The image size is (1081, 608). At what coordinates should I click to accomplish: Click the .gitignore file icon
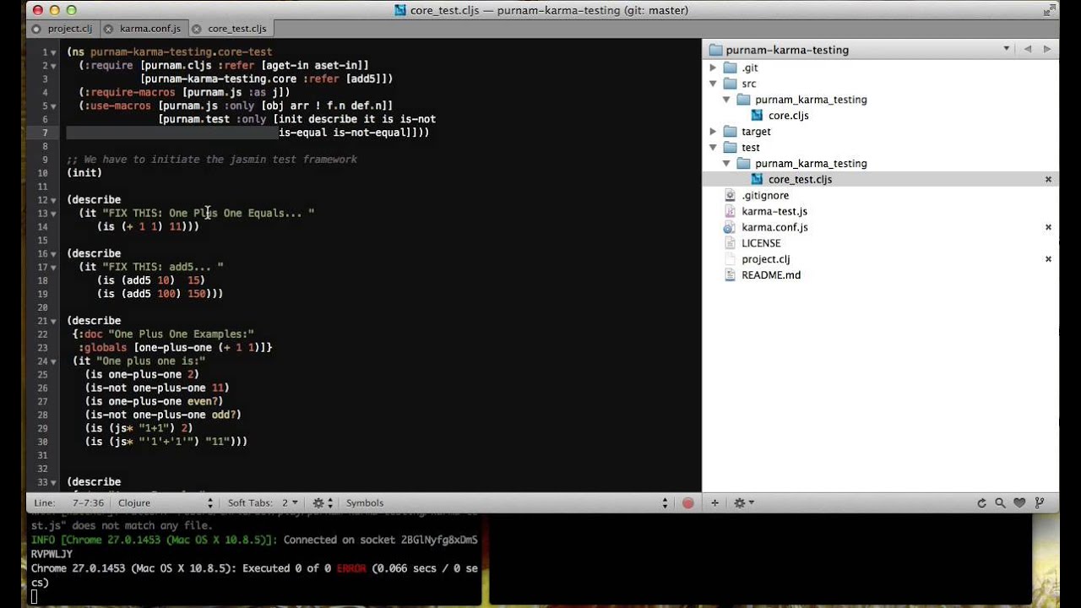tap(730, 195)
